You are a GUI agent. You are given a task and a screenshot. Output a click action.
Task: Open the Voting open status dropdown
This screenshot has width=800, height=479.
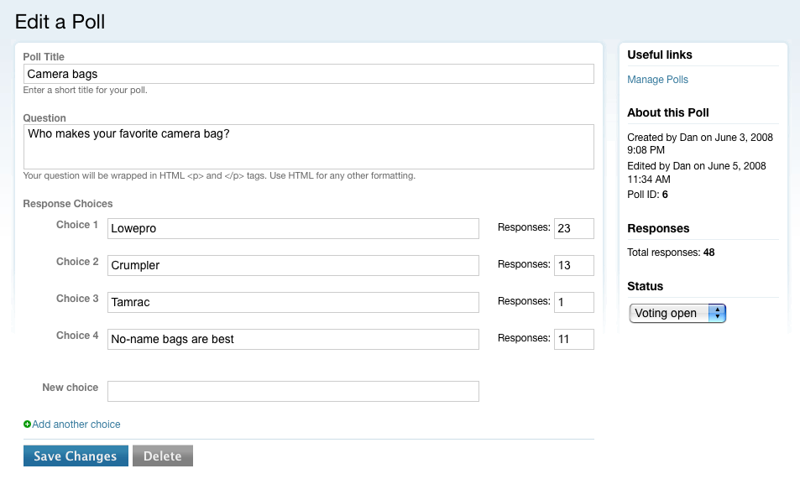[x=677, y=313]
